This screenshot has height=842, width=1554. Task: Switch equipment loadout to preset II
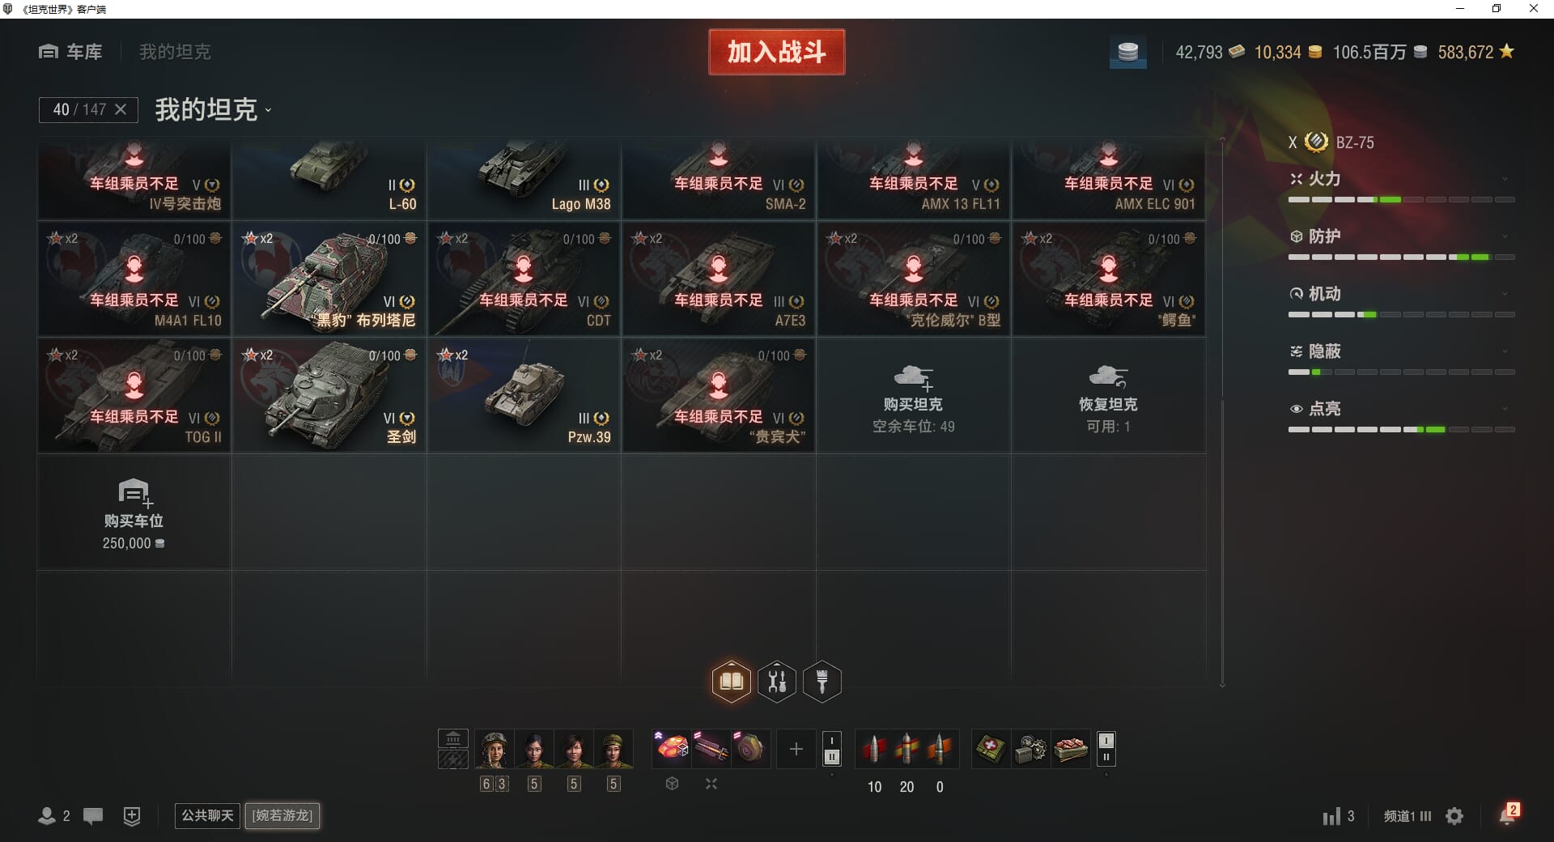coord(831,757)
